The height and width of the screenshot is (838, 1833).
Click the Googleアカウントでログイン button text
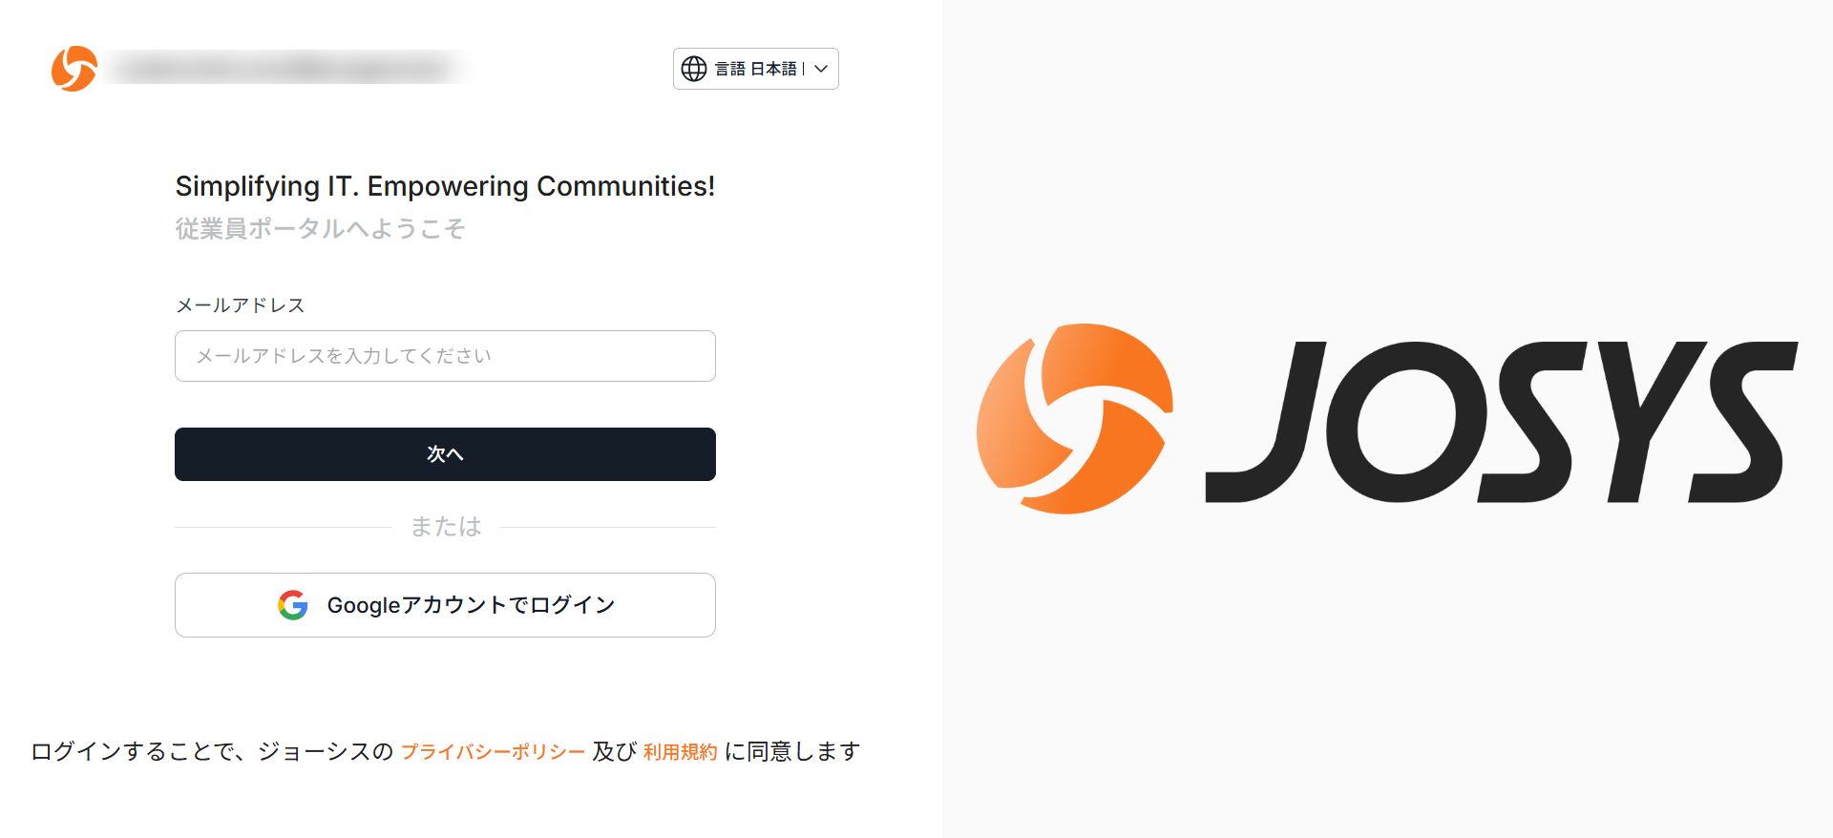[471, 605]
